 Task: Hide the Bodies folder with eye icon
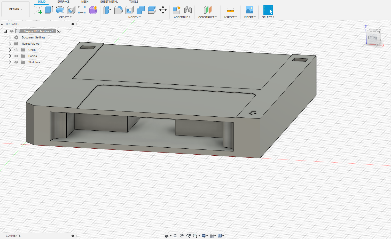(x=16, y=56)
